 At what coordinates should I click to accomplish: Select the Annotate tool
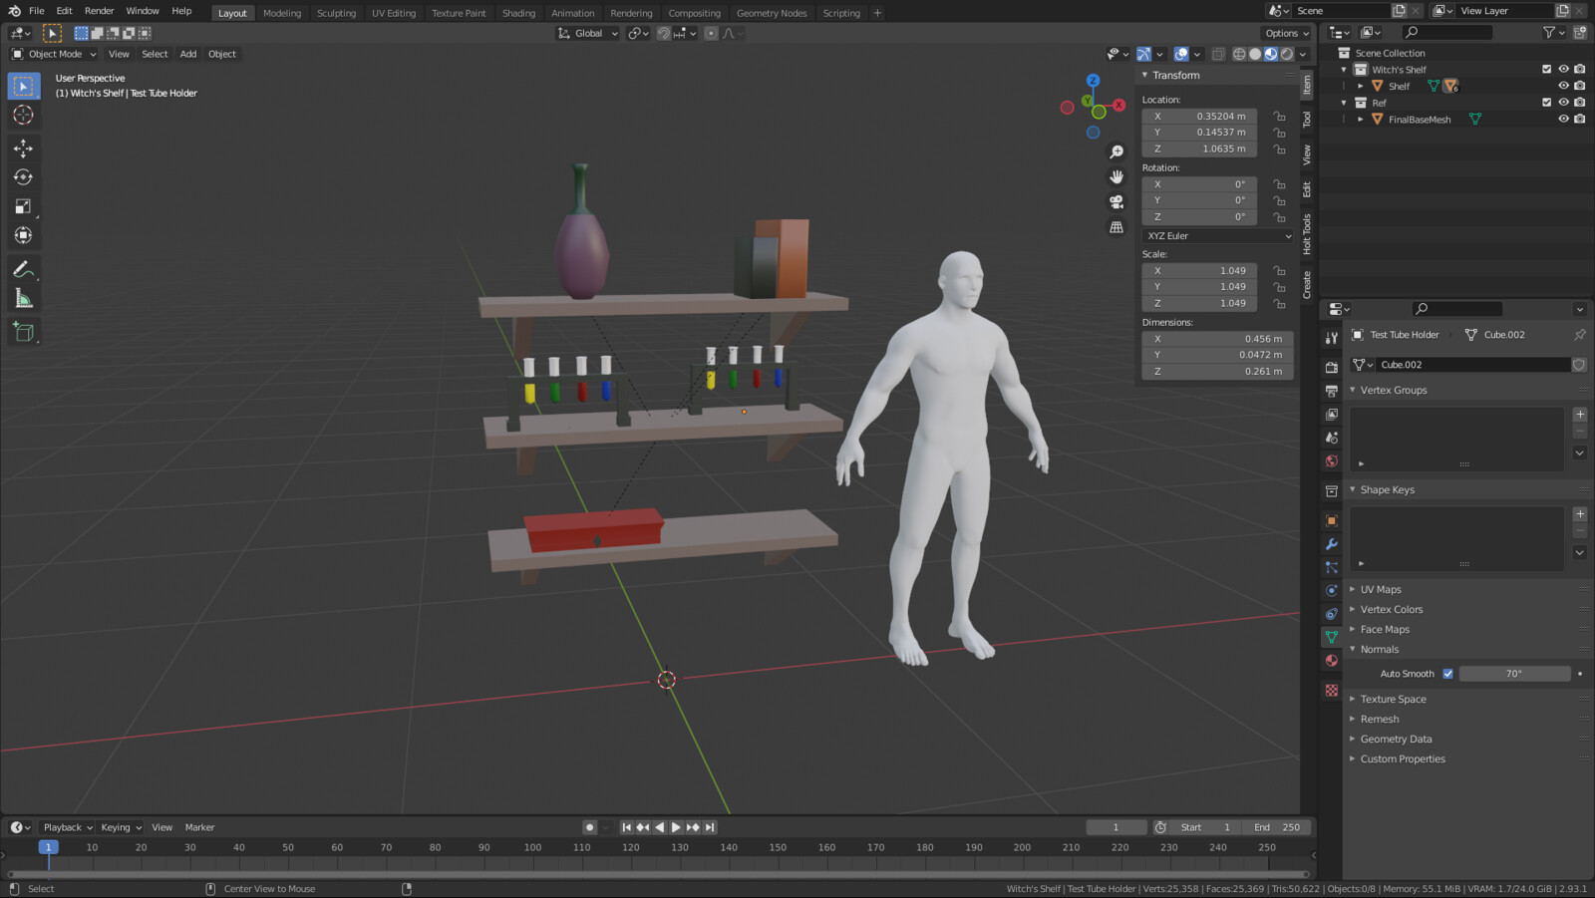(x=23, y=269)
